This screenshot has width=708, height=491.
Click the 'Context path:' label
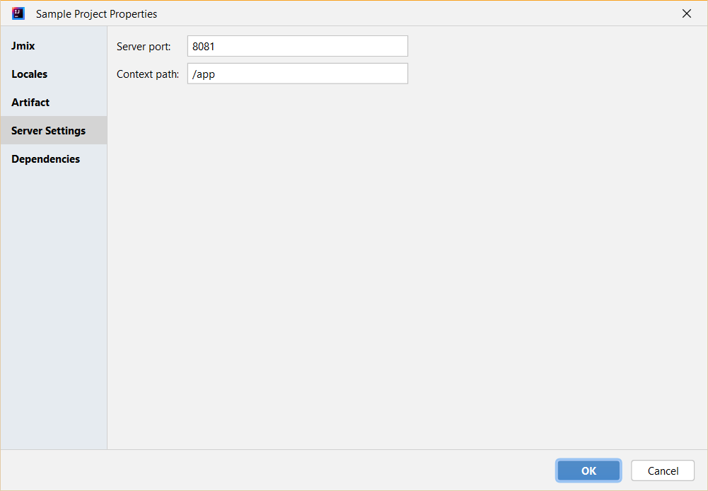tap(148, 74)
